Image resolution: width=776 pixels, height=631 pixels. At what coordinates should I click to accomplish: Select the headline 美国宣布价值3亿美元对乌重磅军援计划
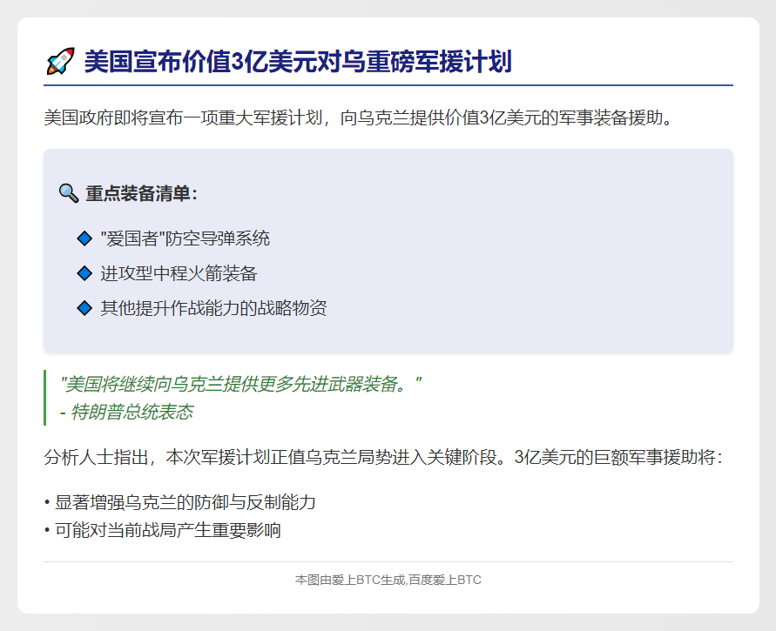tap(298, 62)
